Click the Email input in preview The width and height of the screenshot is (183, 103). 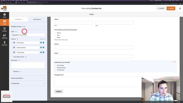tap(94, 57)
